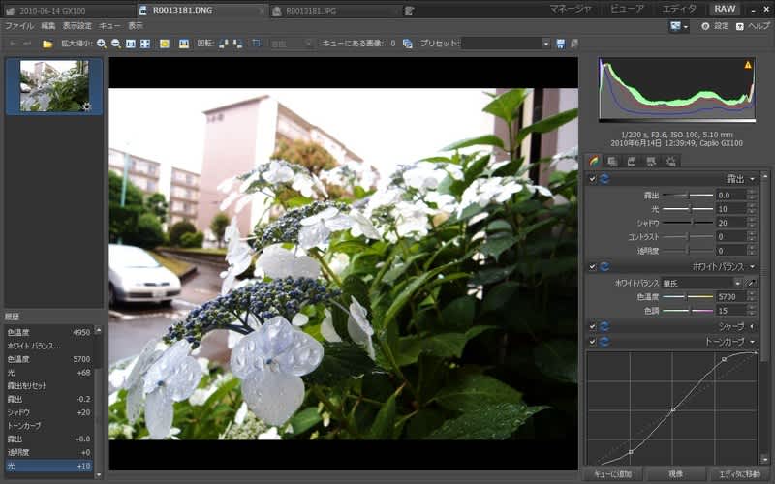The image size is (775, 484).
Task: Select history entry 露出をリセット
Action: click(49, 385)
